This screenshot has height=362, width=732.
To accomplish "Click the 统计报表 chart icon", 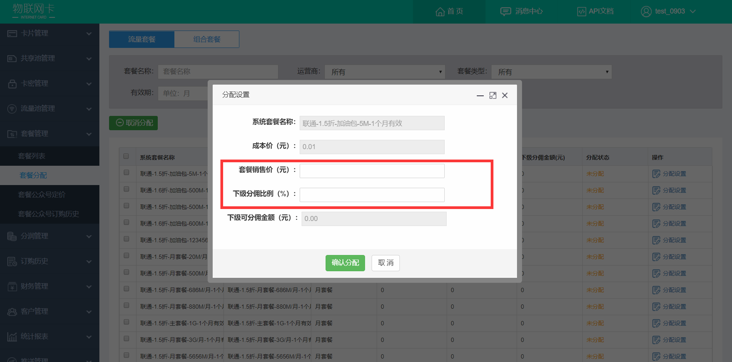I will coord(12,337).
